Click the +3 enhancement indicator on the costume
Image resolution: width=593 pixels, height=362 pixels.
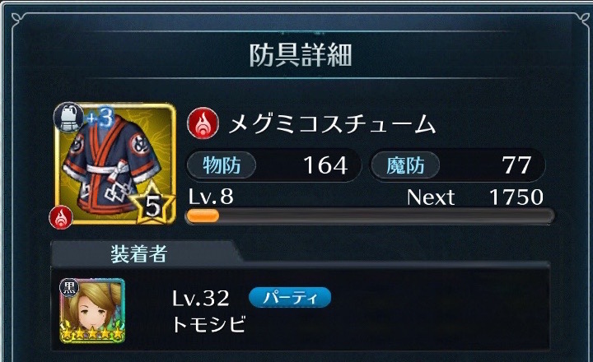[x=100, y=118]
